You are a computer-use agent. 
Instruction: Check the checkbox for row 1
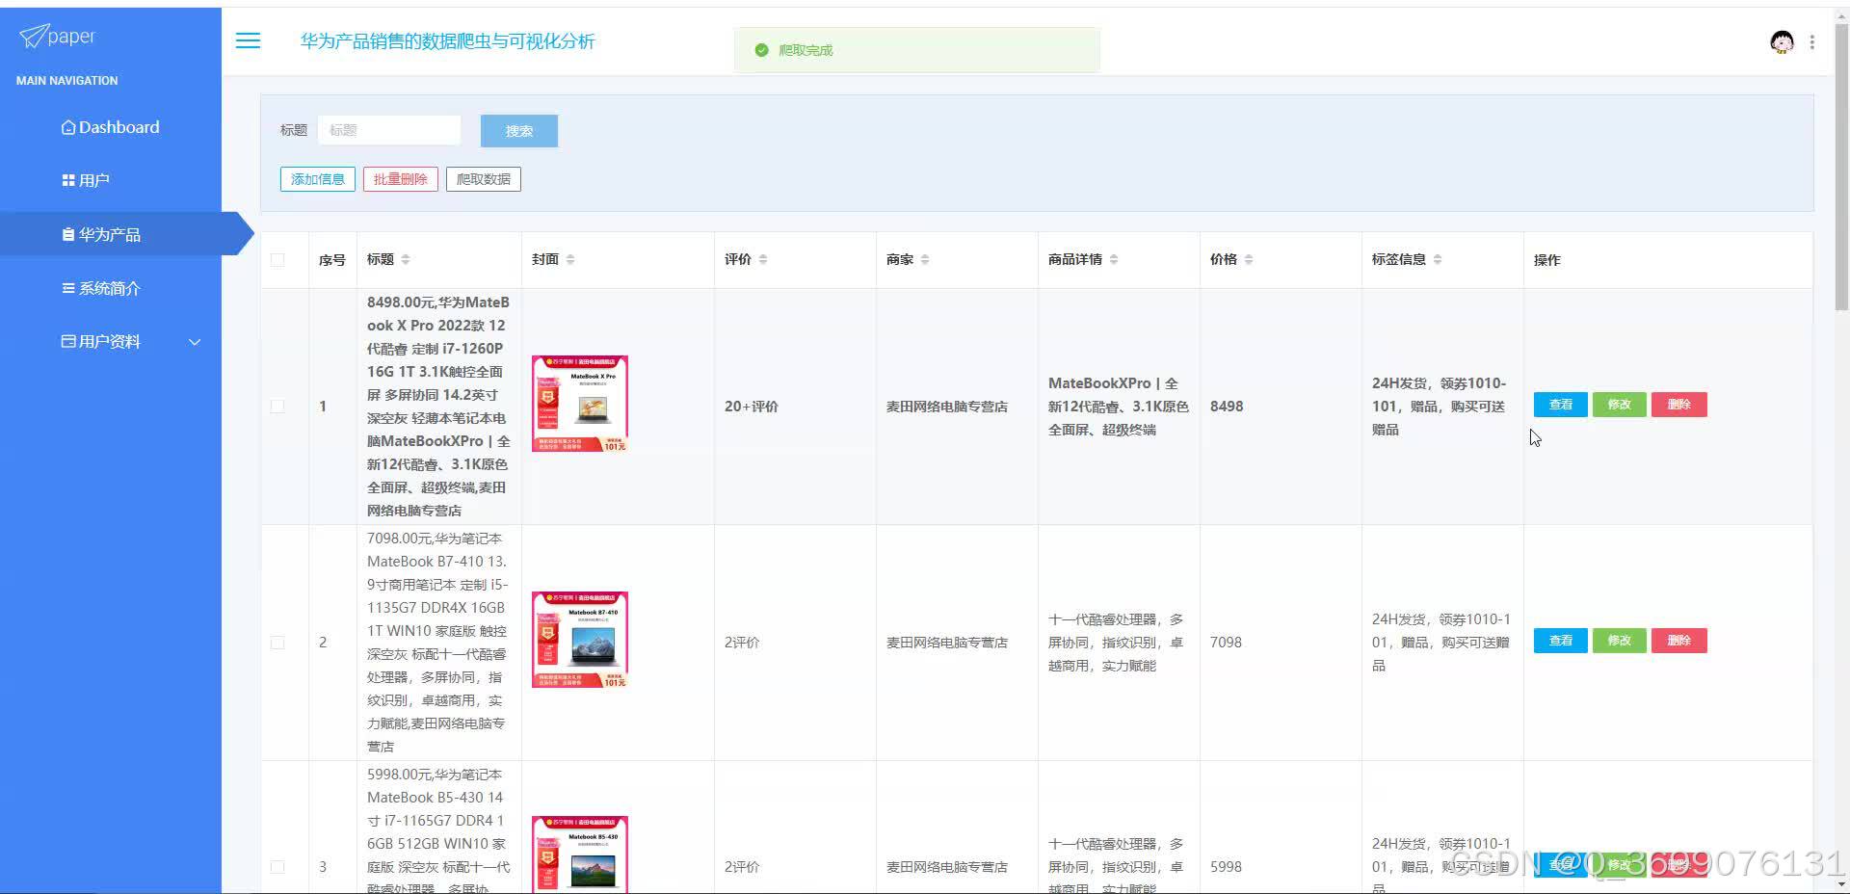277,407
